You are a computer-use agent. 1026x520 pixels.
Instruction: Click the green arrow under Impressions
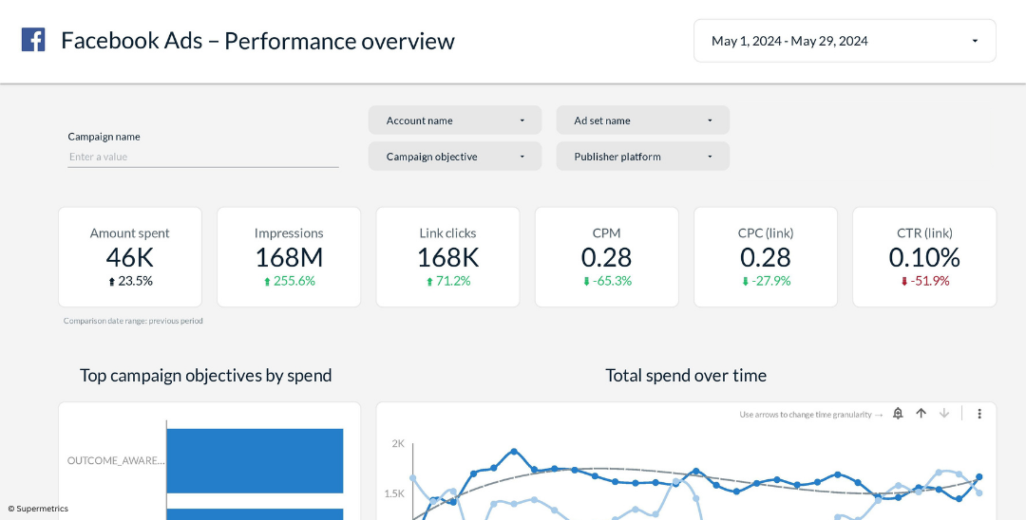(x=267, y=282)
